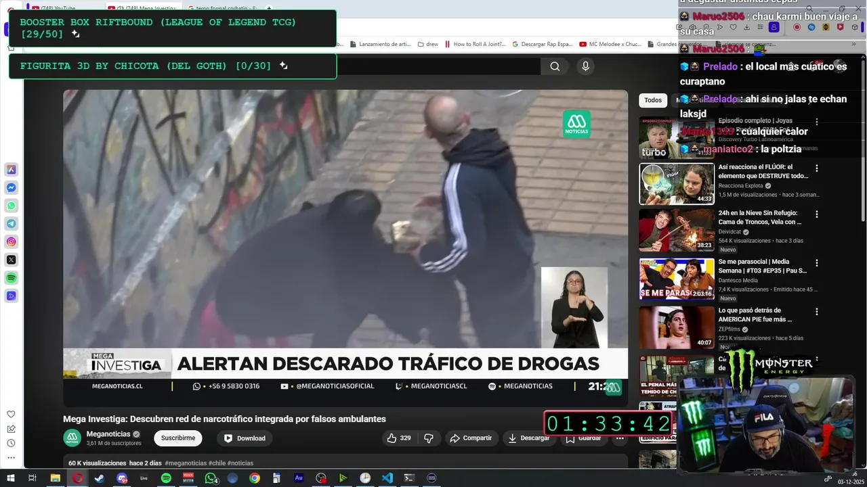The height and width of the screenshot is (487, 867).
Task: Open the 'Se me parasocial' video thumbnail
Action: click(x=677, y=279)
